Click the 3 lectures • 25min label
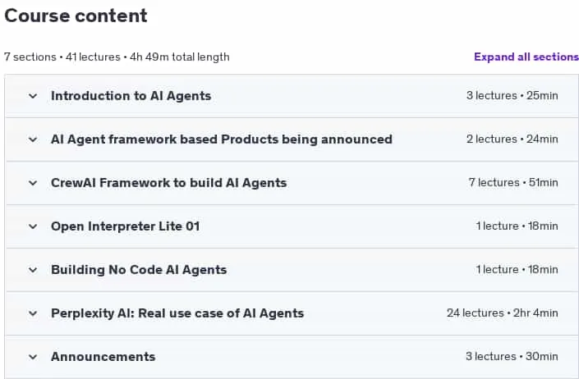Image resolution: width=579 pixels, height=379 pixels. click(512, 95)
